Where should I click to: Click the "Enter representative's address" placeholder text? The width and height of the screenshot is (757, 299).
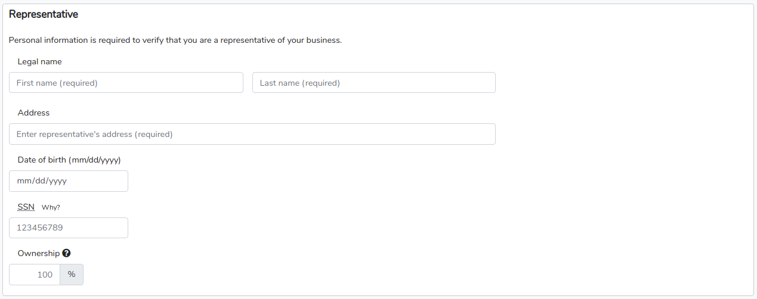(94, 134)
